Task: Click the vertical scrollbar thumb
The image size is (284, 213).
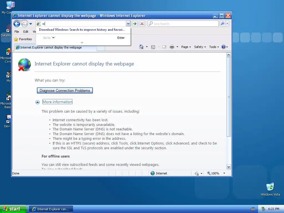Action: click(x=229, y=97)
